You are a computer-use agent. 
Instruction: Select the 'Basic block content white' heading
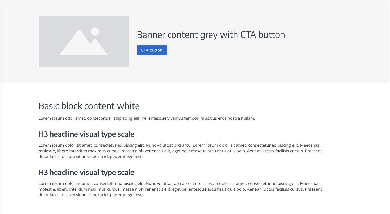click(89, 106)
